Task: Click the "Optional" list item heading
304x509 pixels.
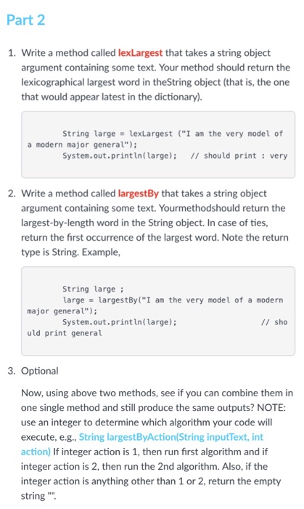Action: pos(39,371)
